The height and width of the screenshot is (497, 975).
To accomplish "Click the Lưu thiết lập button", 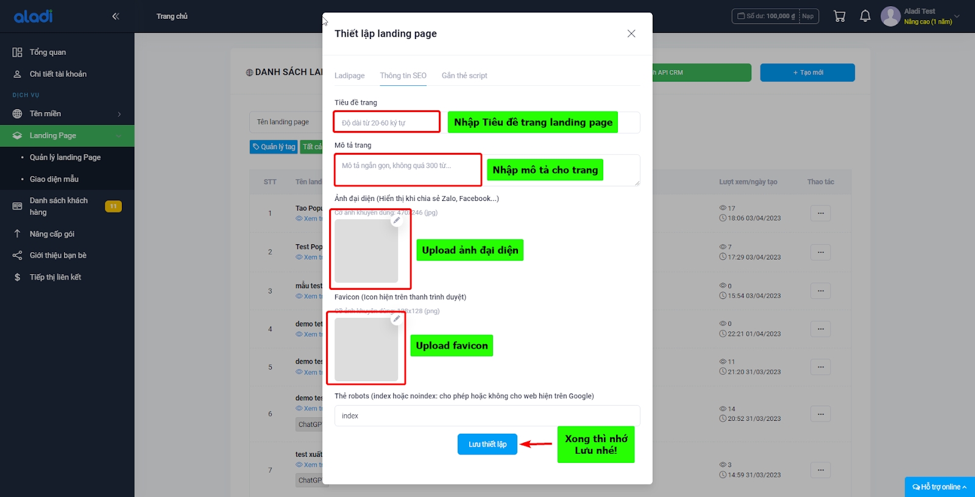I will (x=487, y=445).
